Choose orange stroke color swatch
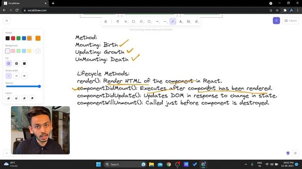The height and width of the screenshot is (169, 302). (x=29, y=38)
